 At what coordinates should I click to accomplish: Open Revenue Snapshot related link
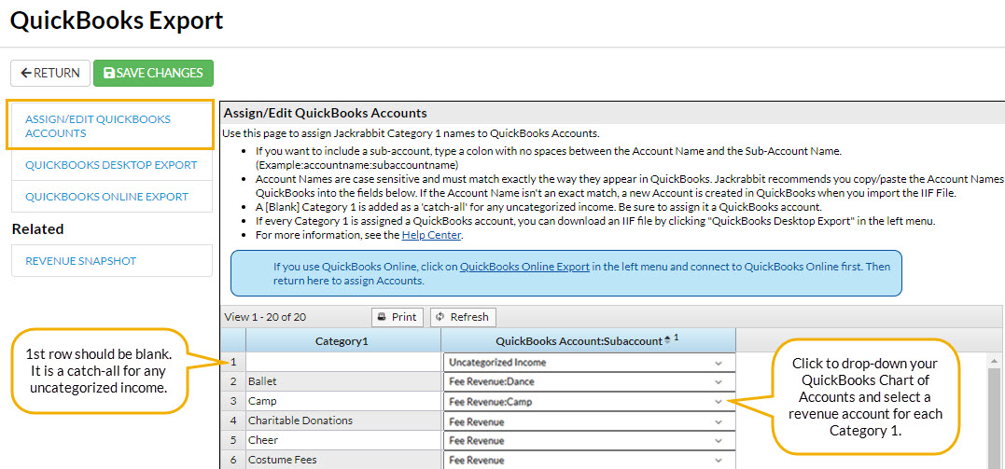(112, 261)
